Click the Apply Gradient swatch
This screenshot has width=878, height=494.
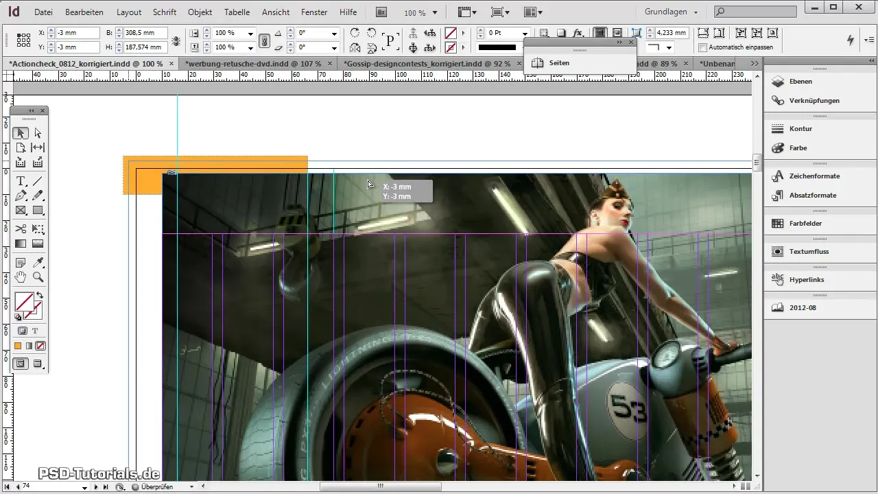pyautogui.click(x=29, y=346)
